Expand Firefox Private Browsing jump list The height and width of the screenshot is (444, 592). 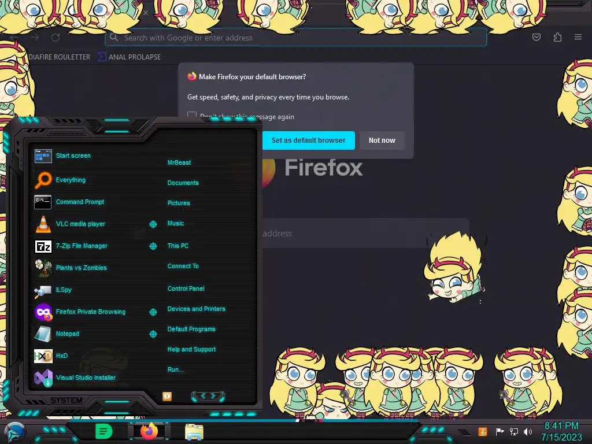tap(153, 312)
